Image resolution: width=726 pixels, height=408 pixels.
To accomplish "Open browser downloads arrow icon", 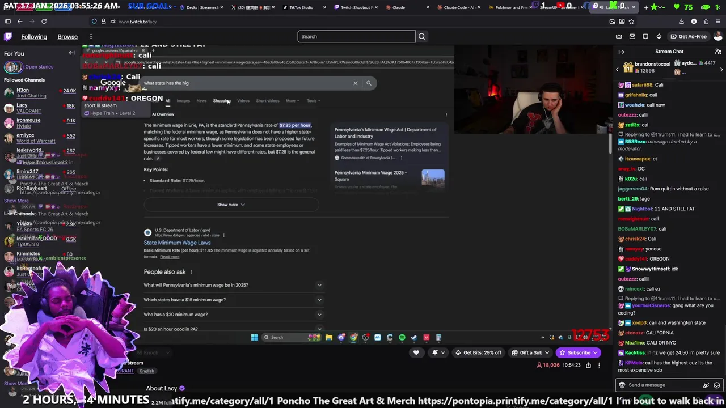I will point(682,22).
